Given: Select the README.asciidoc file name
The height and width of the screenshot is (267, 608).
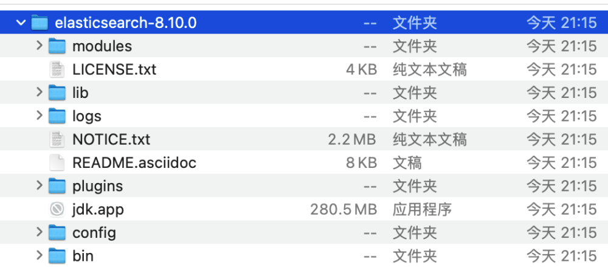Looking at the screenshot, I should point(134,162).
